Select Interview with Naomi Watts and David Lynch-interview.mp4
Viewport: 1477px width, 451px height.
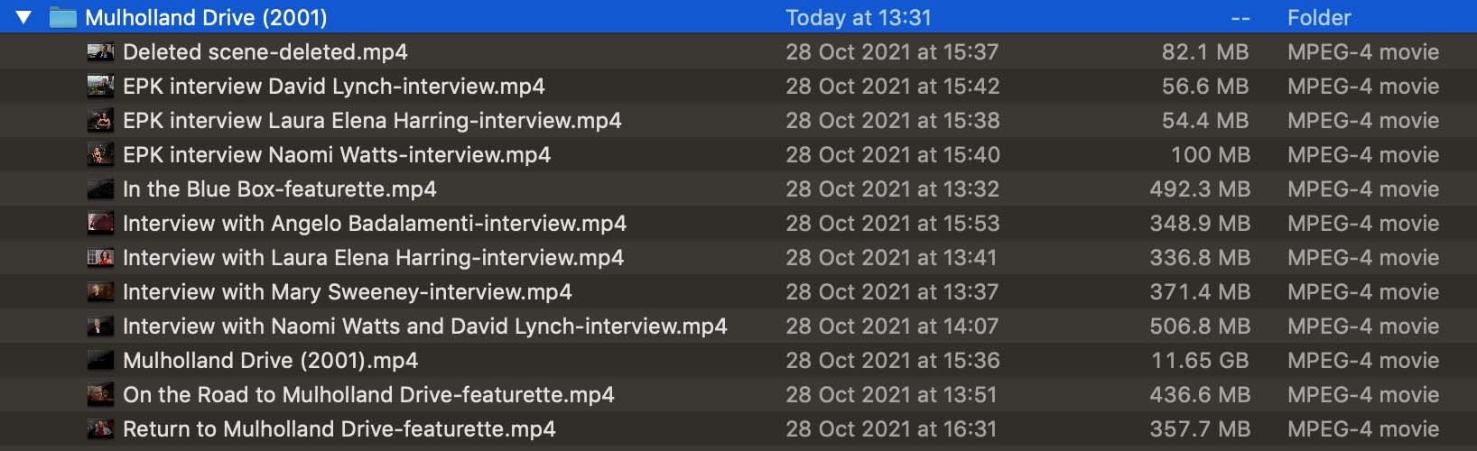click(424, 326)
